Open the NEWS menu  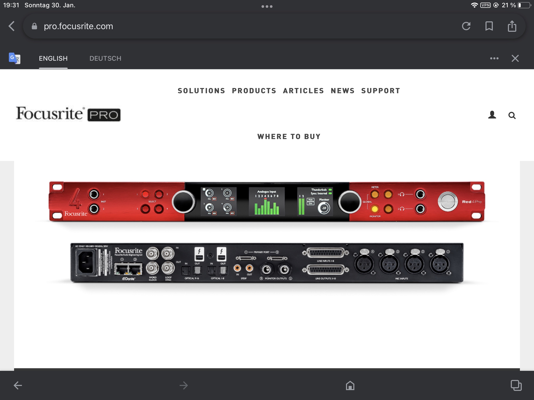coord(343,91)
